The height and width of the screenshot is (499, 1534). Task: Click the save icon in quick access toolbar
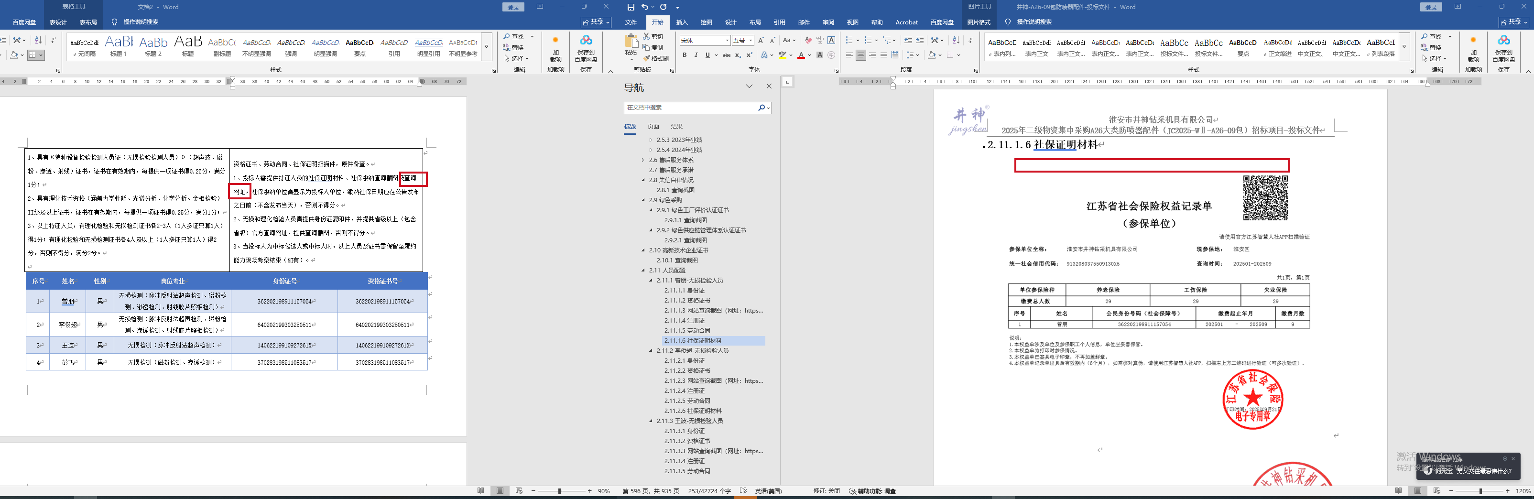631,7
